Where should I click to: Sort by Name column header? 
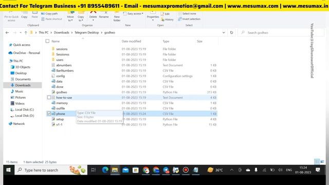(x=56, y=41)
